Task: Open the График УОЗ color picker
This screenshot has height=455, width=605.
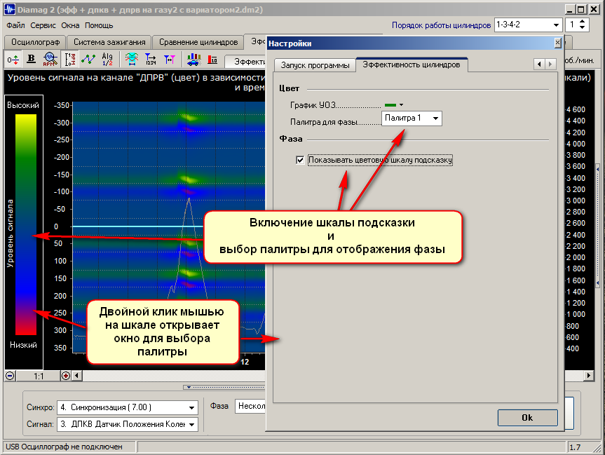Action: [393, 105]
